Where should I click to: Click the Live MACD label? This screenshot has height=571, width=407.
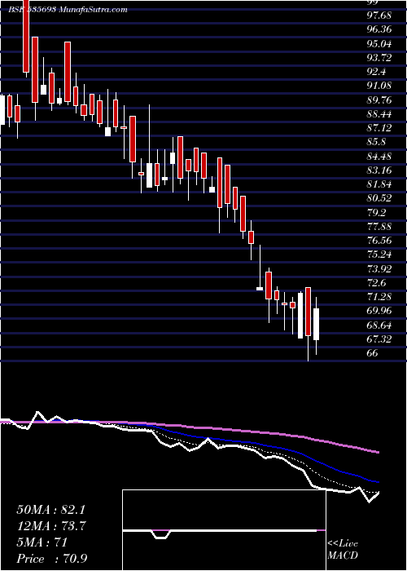[343, 549]
